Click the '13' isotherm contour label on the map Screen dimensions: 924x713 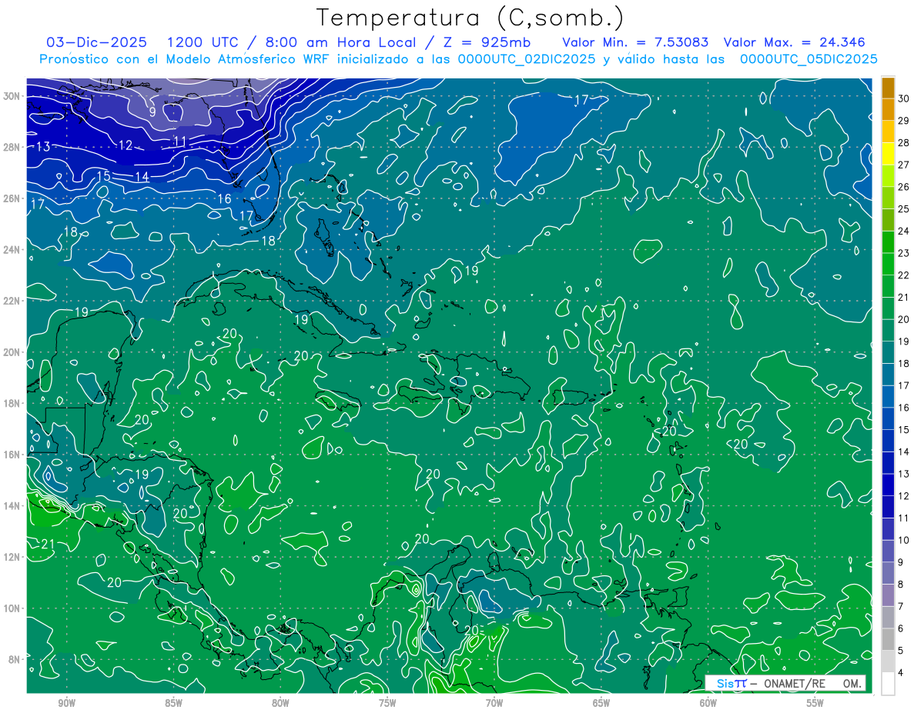pos(43,146)
